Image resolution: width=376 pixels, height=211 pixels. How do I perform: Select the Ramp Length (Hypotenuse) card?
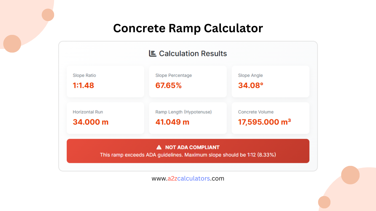pos(188,118)
